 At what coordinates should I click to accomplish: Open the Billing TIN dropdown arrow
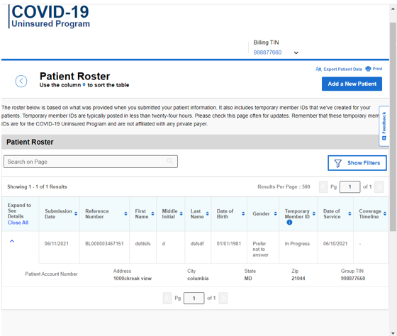pyautogui.click(x=296, y=52)
